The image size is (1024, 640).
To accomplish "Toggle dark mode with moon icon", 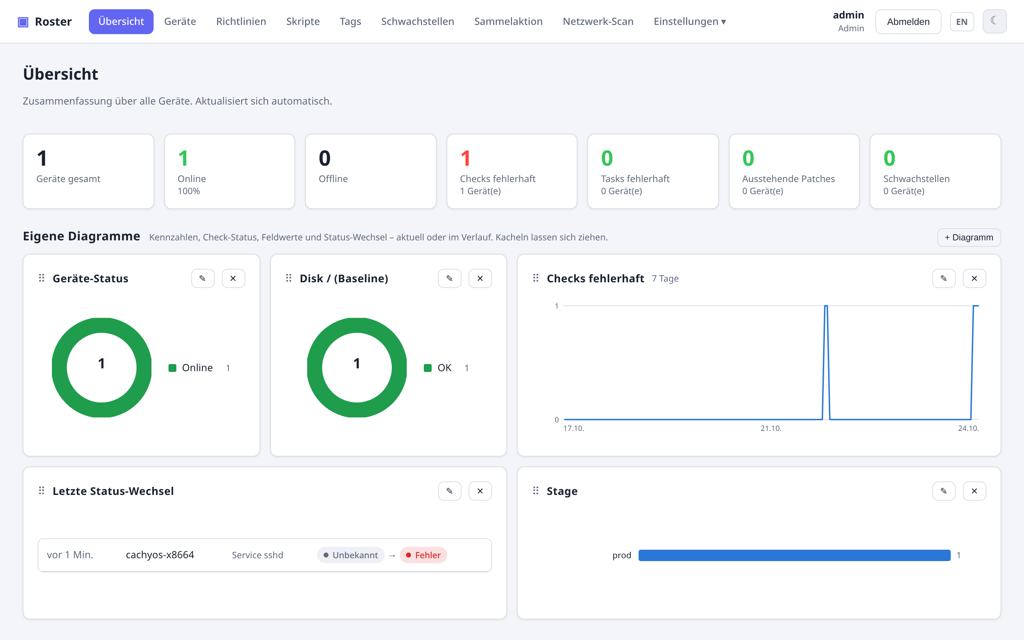I will [994, 21].
